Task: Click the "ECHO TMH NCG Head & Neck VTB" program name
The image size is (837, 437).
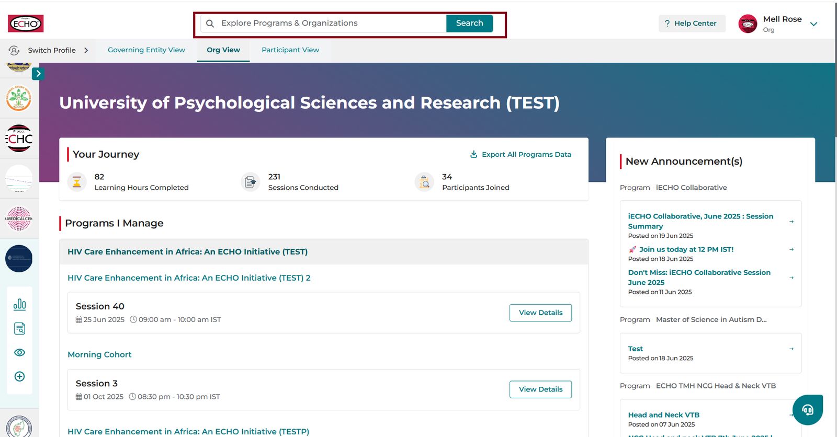Action: click(716, 386)
